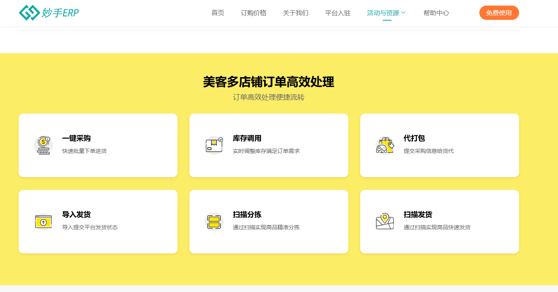Expand the 活动与资源 menu
Screen dimensions: 558x292
point(383,12)
